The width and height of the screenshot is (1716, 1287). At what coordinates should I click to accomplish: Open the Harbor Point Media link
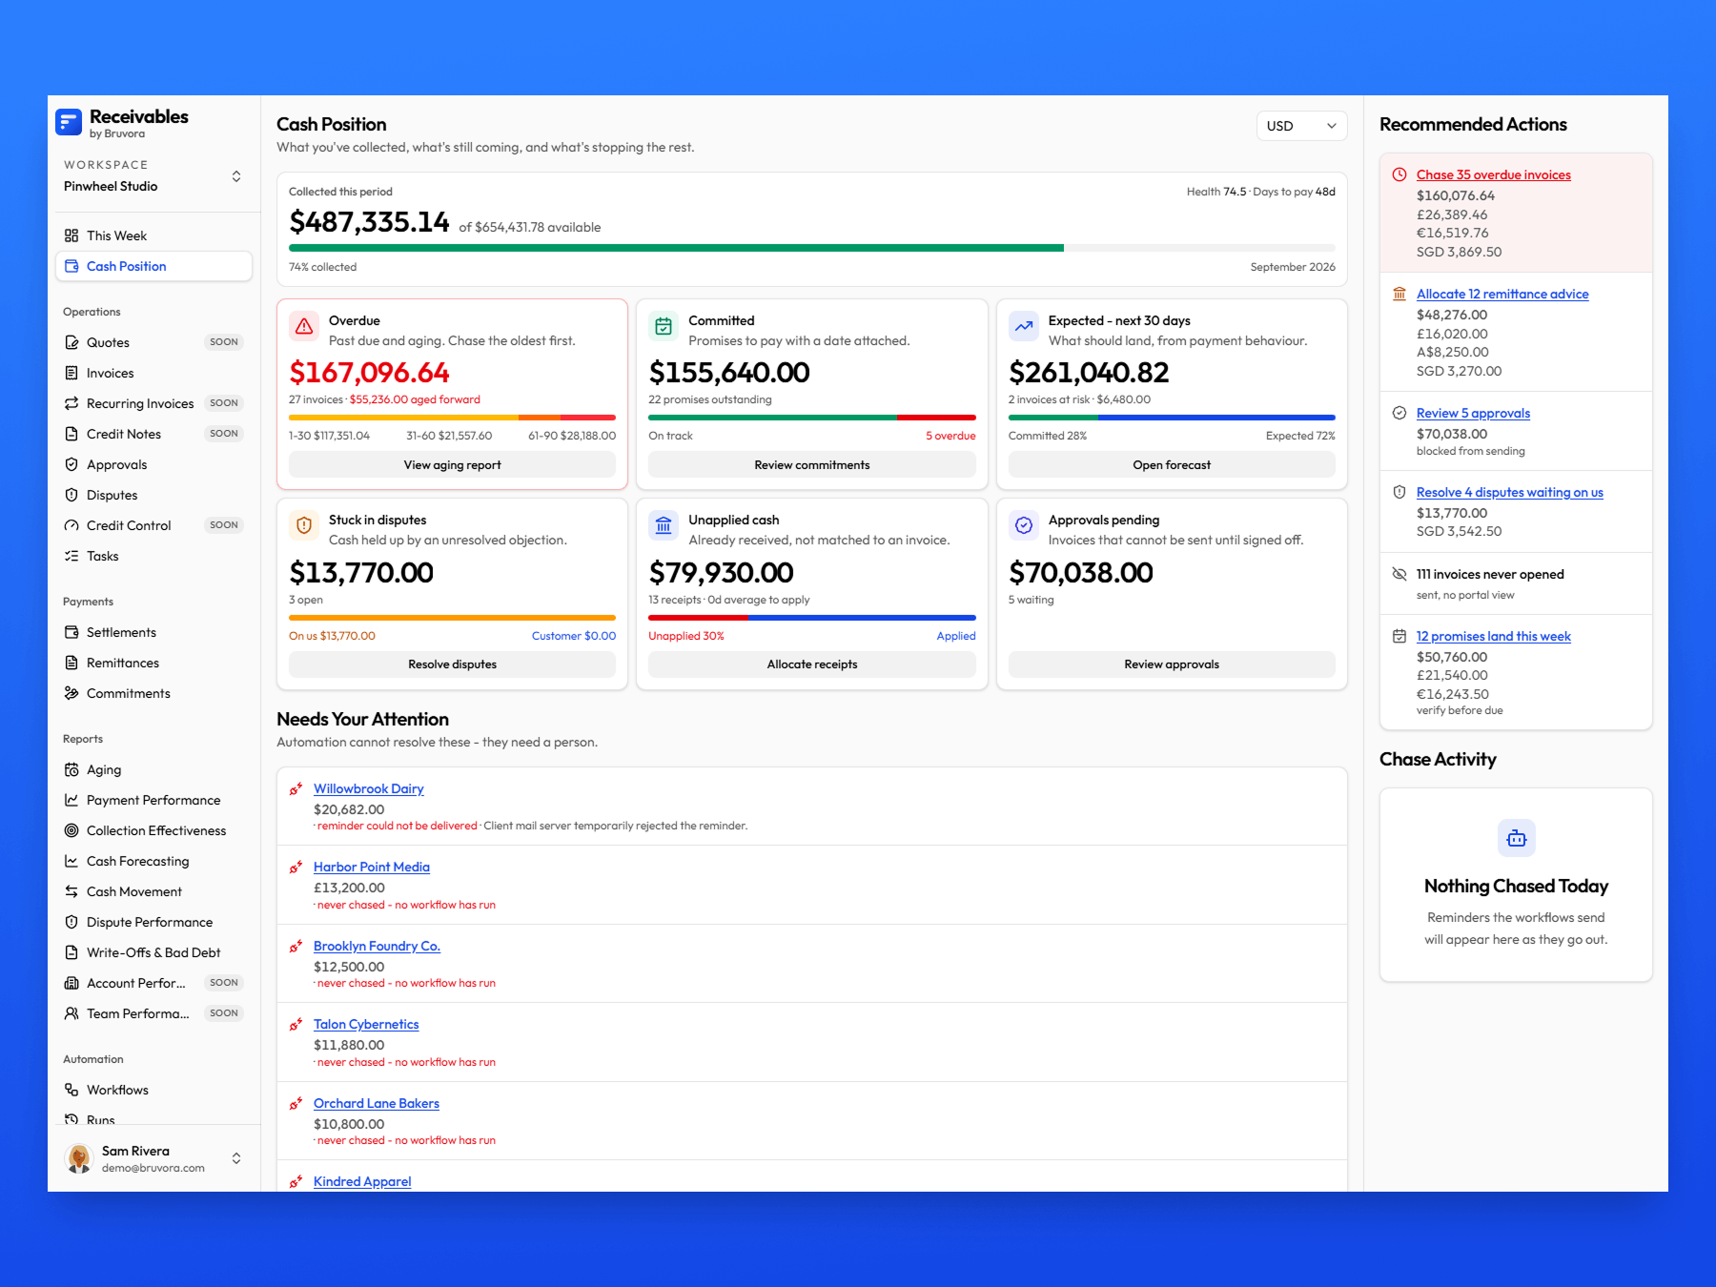click(x=372, y=867)
